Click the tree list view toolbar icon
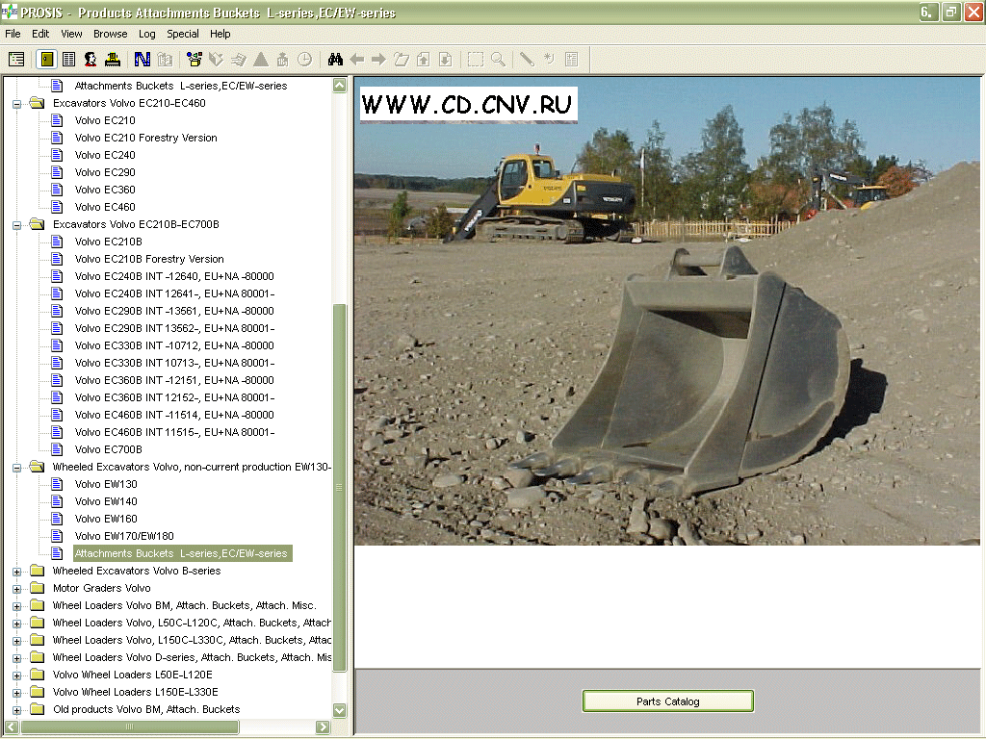This screenshot has width=986, height=739. tap(16, 60)
